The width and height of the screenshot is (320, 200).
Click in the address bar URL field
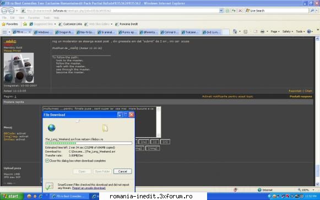121,10
